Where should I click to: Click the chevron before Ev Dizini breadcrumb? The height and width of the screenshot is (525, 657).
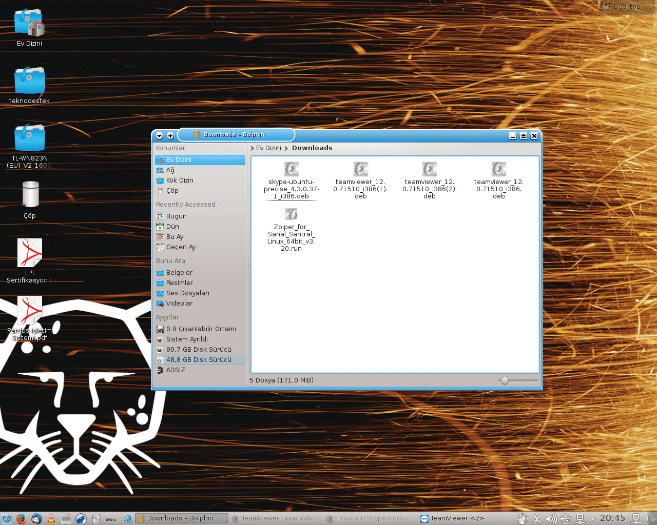pos(252,148)
